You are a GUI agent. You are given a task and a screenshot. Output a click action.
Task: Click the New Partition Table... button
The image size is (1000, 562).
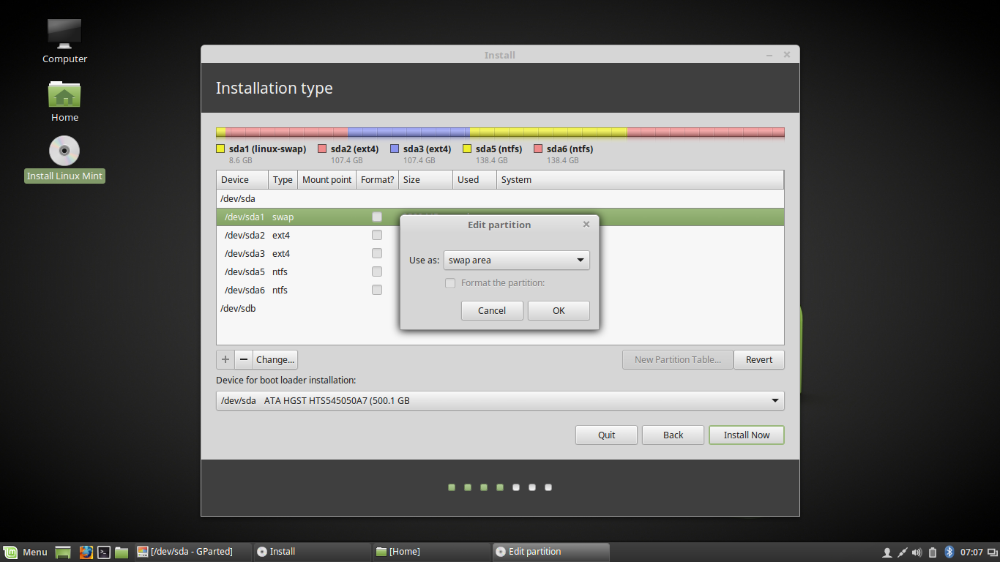click(678, 359)
